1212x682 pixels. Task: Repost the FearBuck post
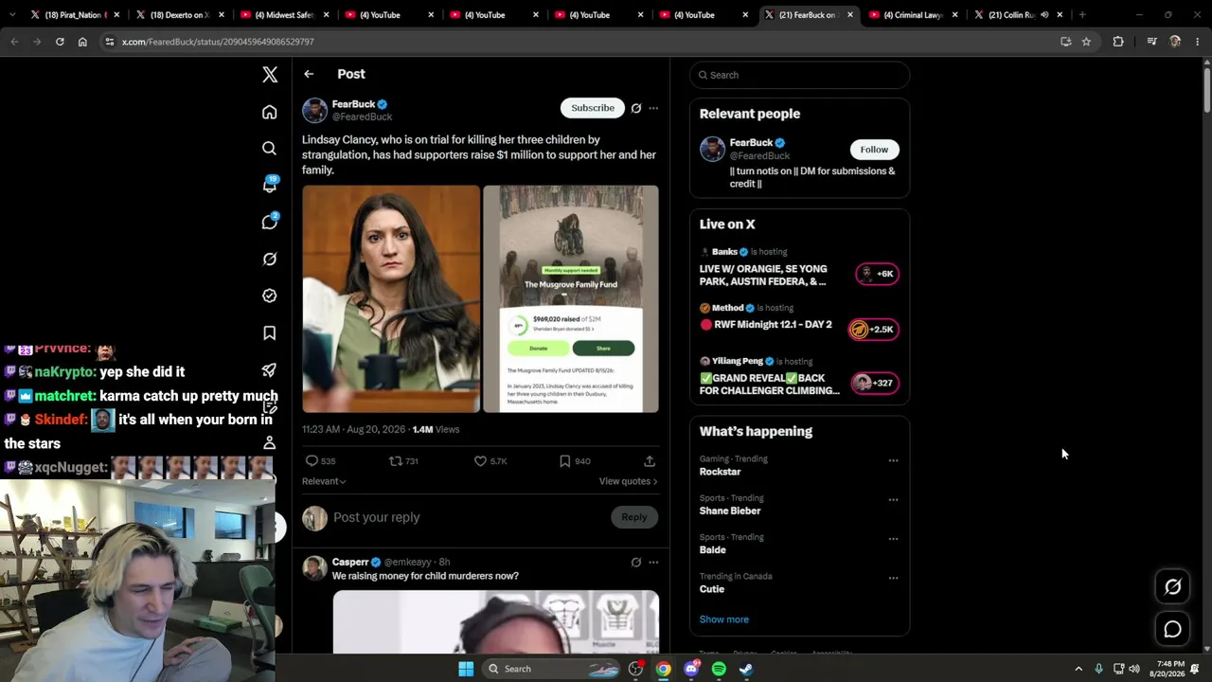[x=396, y=461]
